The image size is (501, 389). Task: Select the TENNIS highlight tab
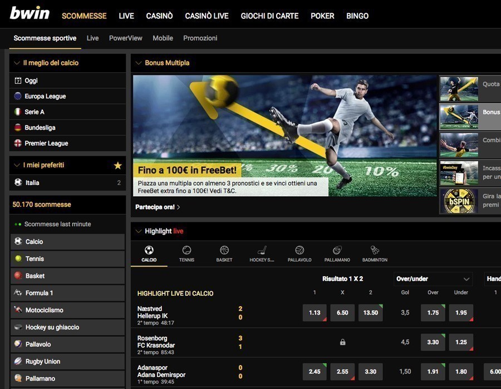pyautogui.click(x=186, y=254)
